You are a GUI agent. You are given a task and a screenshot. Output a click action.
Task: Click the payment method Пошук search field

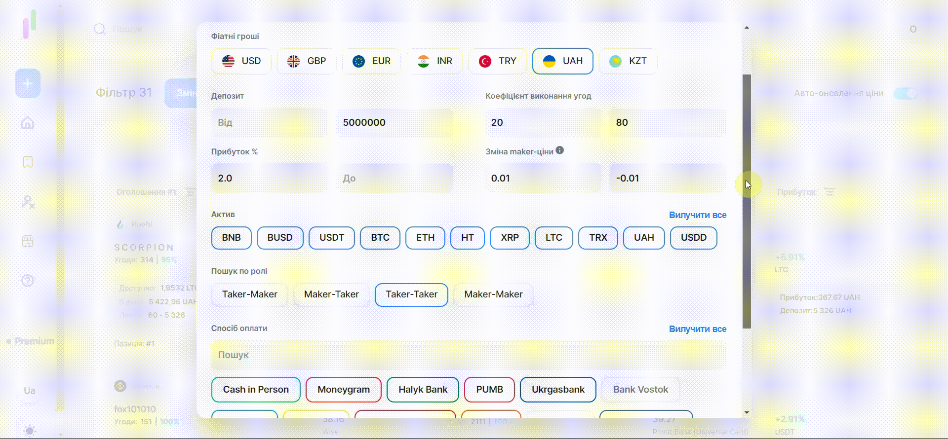pos(469,355)
